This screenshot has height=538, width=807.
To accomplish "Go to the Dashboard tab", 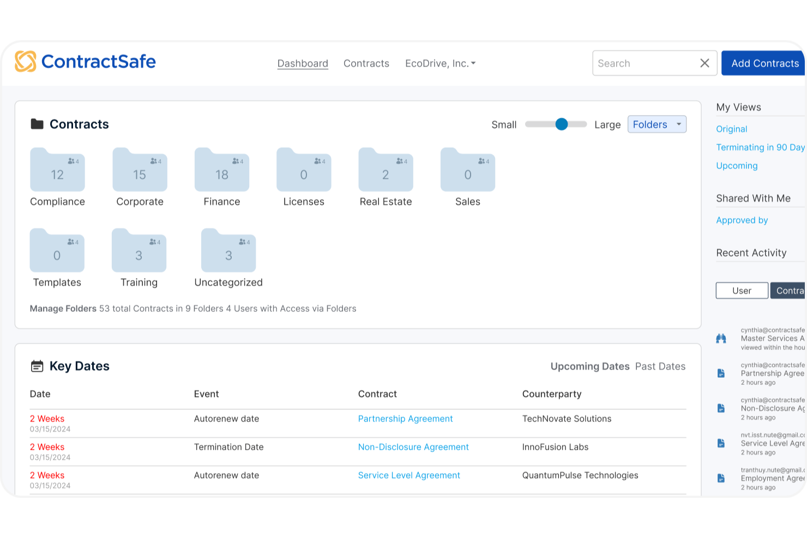I will click(303, 63).
